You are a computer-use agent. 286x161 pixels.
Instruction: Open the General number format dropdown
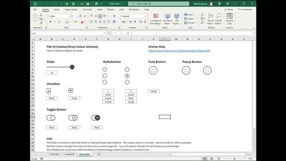(145, 16)
